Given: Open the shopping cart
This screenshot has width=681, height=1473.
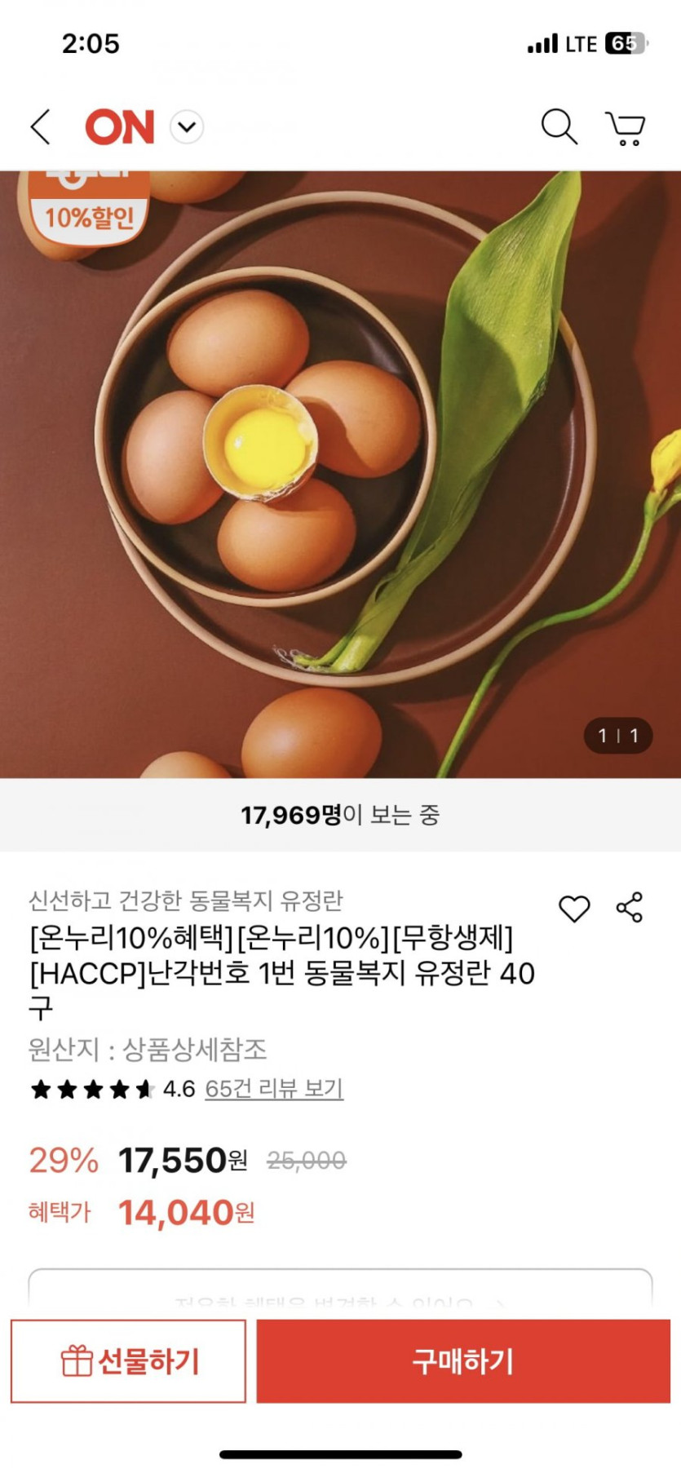Looking at the screenshot, I should [x=626, y=128].
